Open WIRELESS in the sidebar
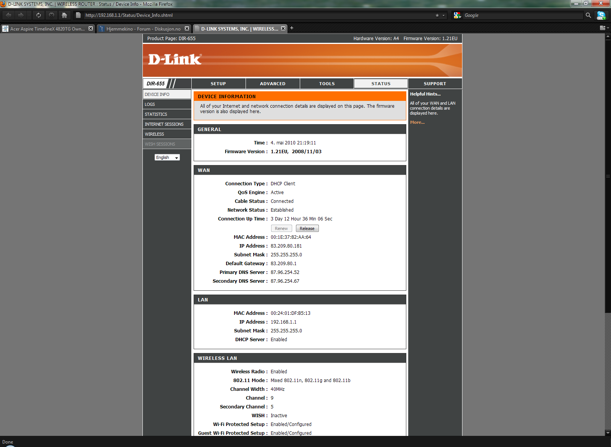This screenshot has width=611, height=447. 167,134
